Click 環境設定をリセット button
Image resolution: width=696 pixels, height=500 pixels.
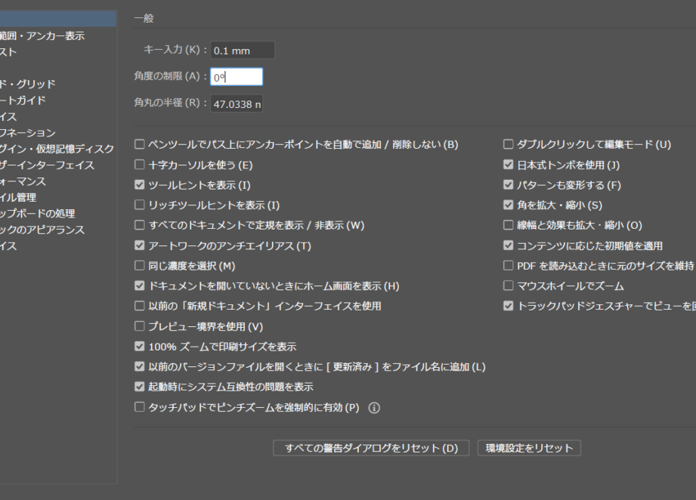[529, 448]
